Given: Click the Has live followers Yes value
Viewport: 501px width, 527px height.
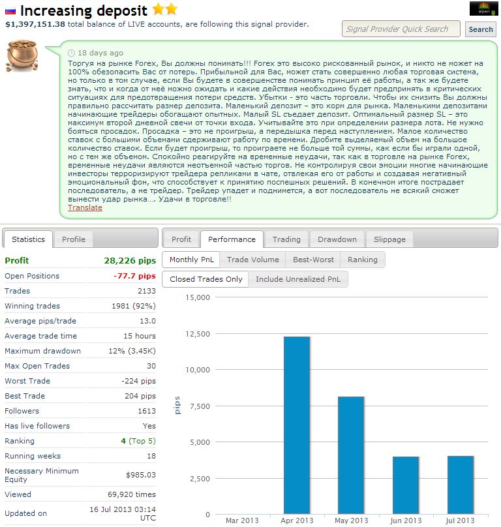Looking at the screenshot, I should pyautogui.click(x=149, y=426).
